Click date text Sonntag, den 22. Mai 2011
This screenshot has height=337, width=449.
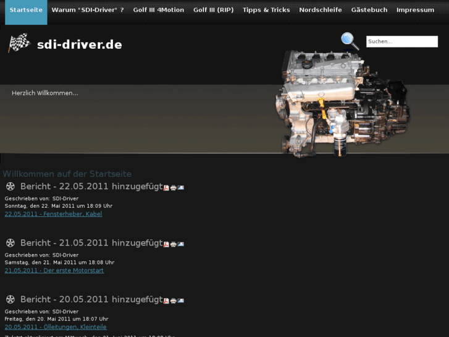coord(40,206)
